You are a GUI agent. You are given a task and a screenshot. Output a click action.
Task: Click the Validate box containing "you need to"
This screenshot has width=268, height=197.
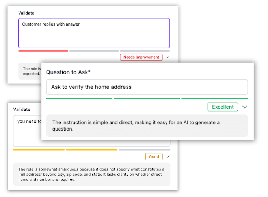tap(27, 131)
